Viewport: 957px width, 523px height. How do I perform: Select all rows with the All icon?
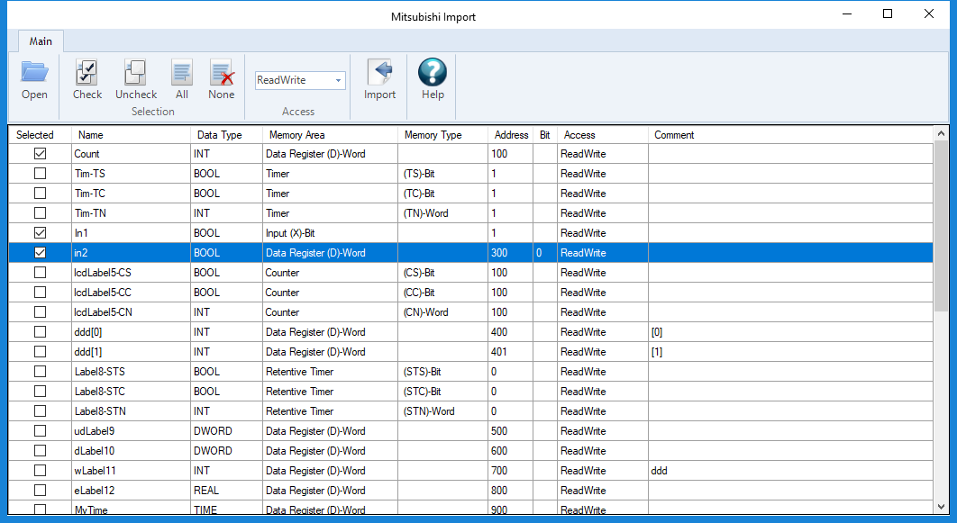(182, 73)
